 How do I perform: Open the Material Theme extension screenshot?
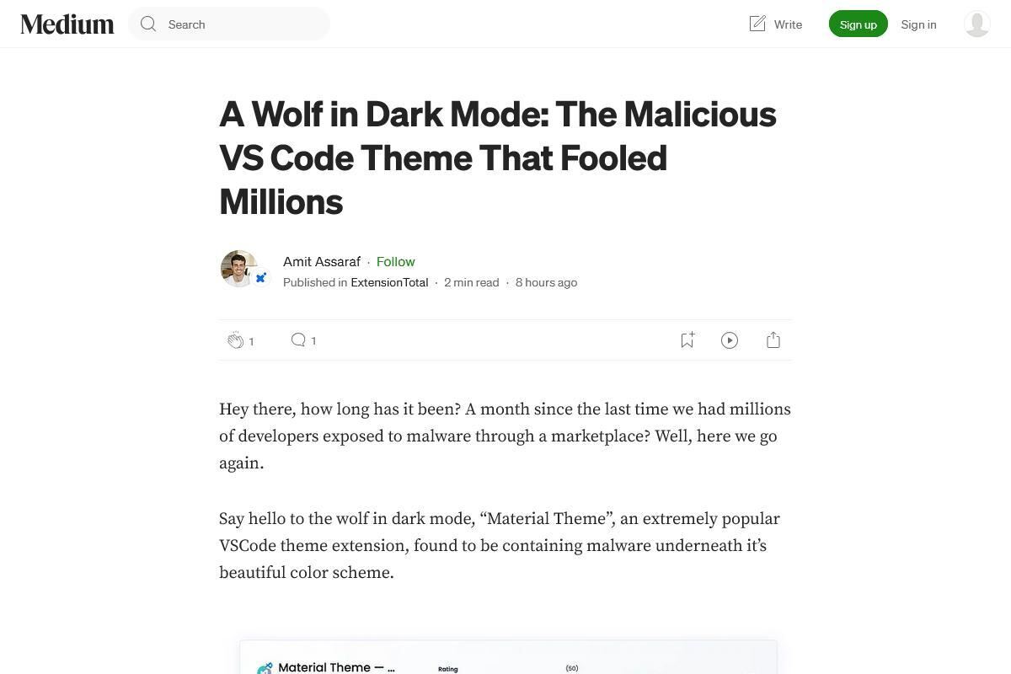(x=508, y=658)
